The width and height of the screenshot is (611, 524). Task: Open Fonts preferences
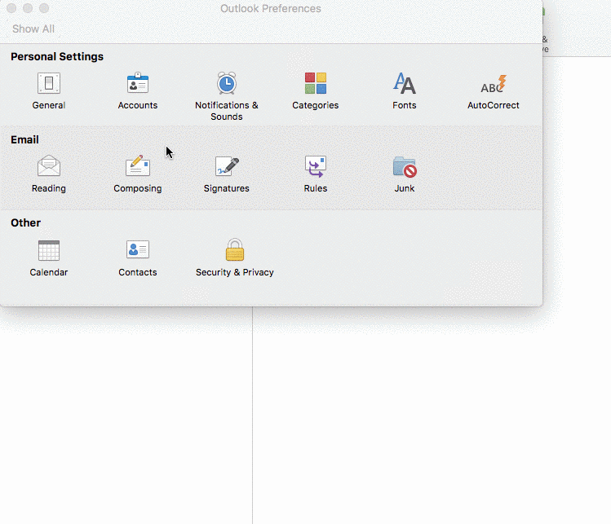click(x=404, y=90)
